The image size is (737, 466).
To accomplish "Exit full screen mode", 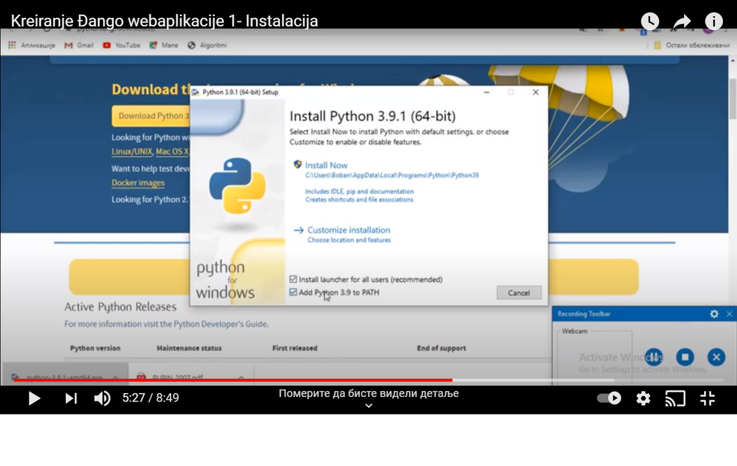I will (x=708, y=398).
